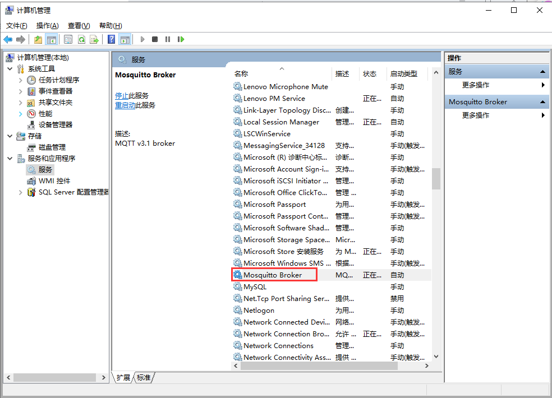Export the list using toolbar icon

[x=94, y=39]
